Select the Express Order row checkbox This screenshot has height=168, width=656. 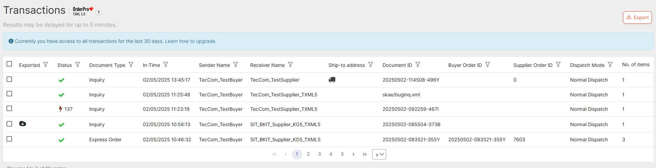click(9, 139)
